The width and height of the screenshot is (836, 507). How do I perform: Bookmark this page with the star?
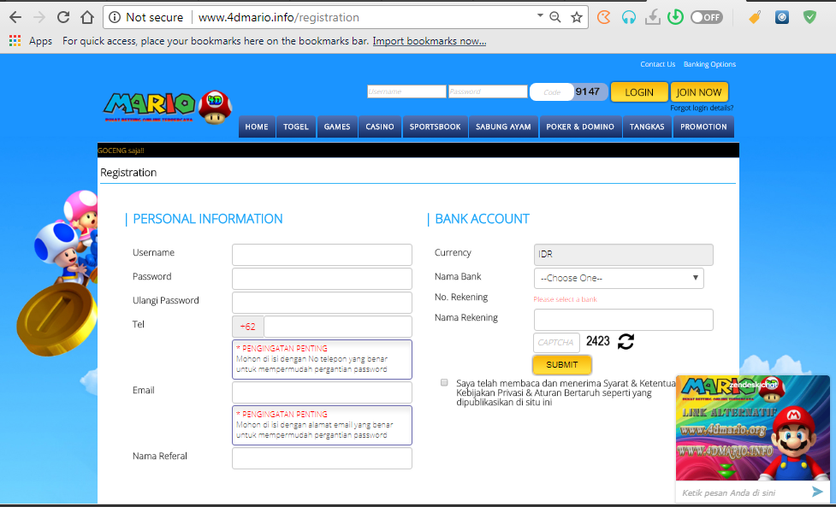point(577,18)
